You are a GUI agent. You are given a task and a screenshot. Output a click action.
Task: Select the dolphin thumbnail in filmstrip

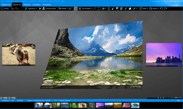click(x=135, y=105)
